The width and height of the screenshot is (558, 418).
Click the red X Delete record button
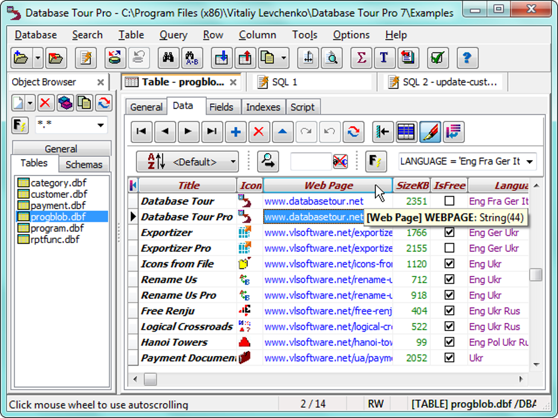tap(259, 132)
